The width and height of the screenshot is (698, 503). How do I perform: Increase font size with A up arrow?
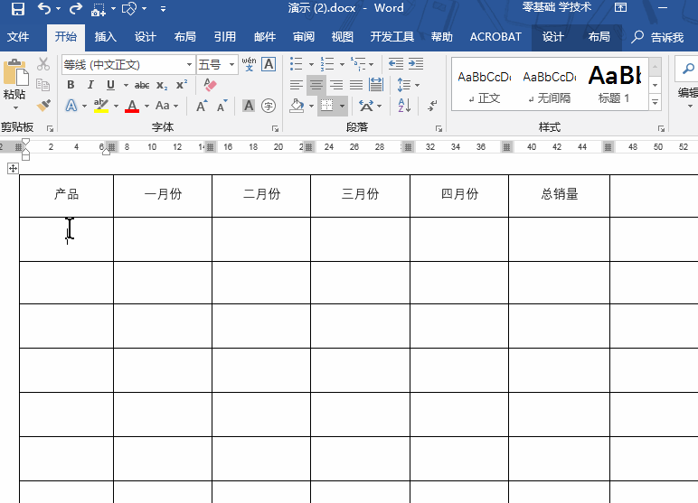coord(202,106)
